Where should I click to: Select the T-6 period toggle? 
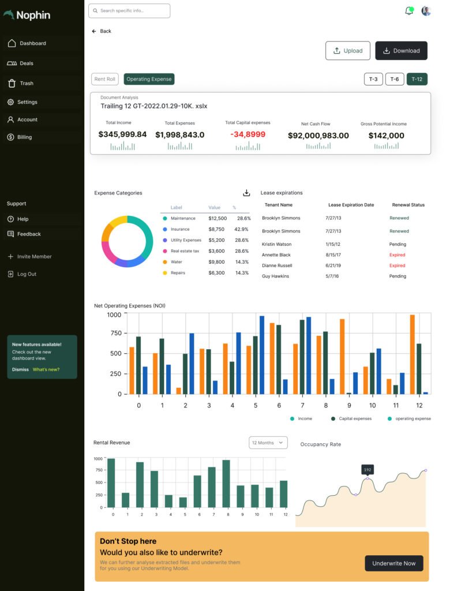tap(395, 79)
